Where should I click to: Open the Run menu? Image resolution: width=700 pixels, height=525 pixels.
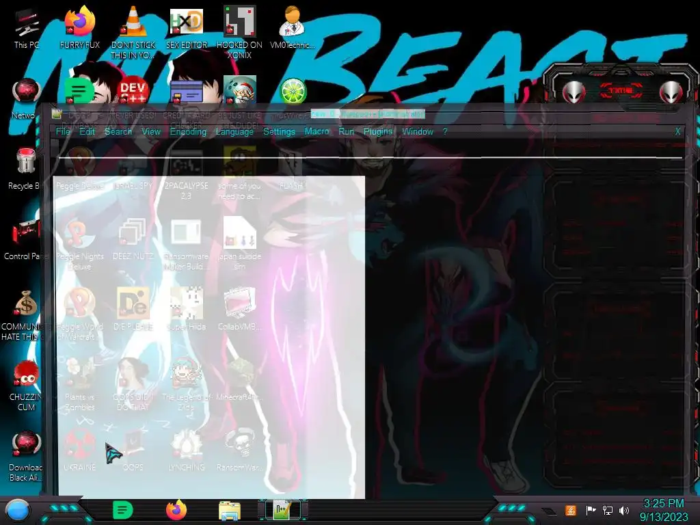346,131
